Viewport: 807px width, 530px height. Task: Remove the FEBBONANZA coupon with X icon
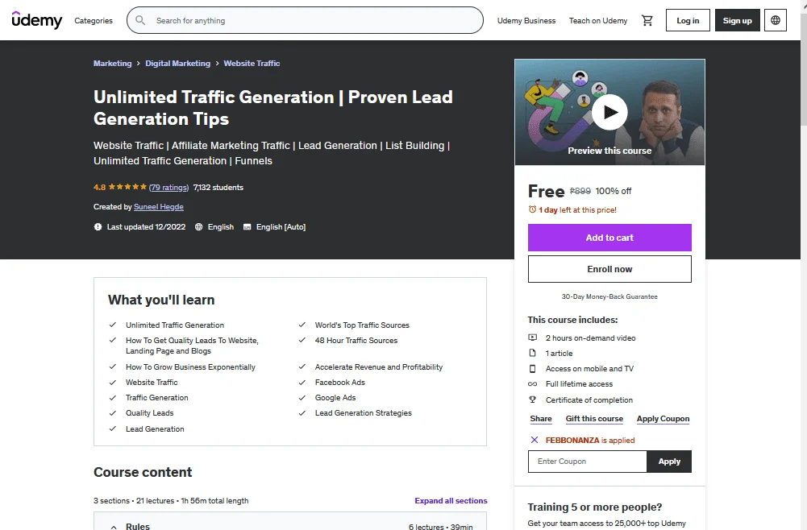[535, 440]
